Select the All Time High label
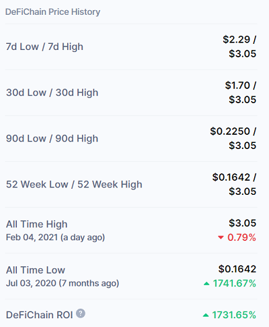This screenshot has height=327, width=269. tap(37, 225)
